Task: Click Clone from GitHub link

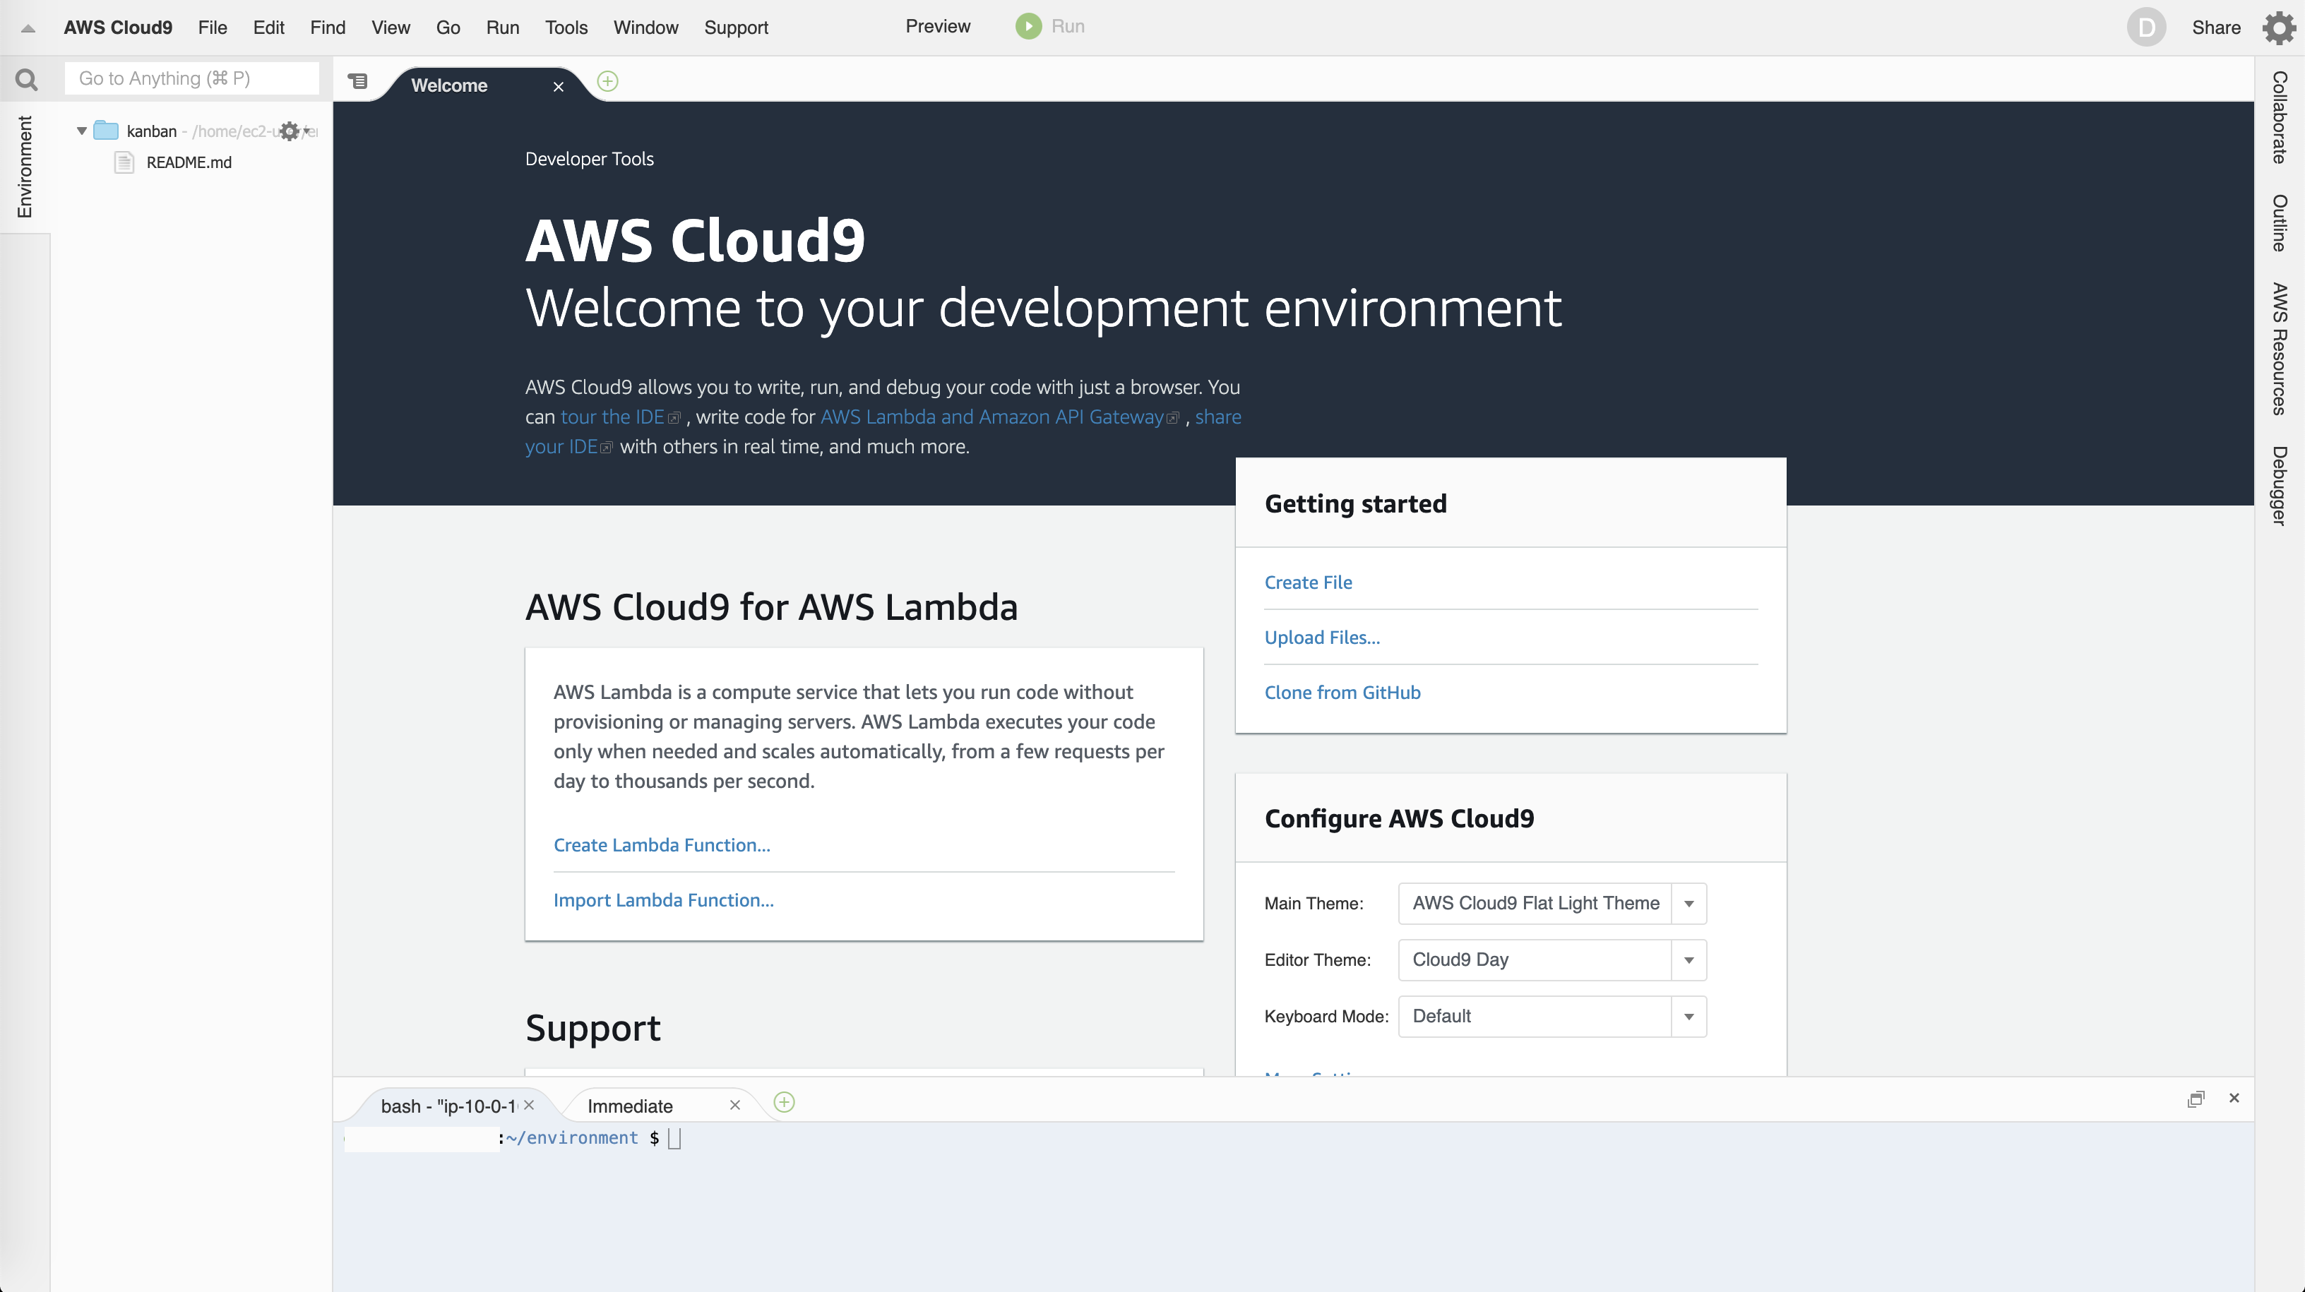Action: 1342,693
